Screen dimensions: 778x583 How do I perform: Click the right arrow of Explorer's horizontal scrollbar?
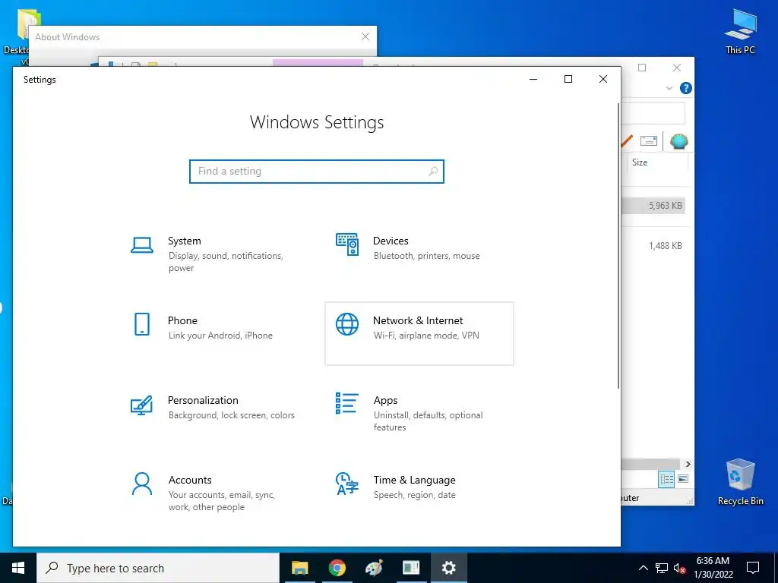tap(688, 464)
